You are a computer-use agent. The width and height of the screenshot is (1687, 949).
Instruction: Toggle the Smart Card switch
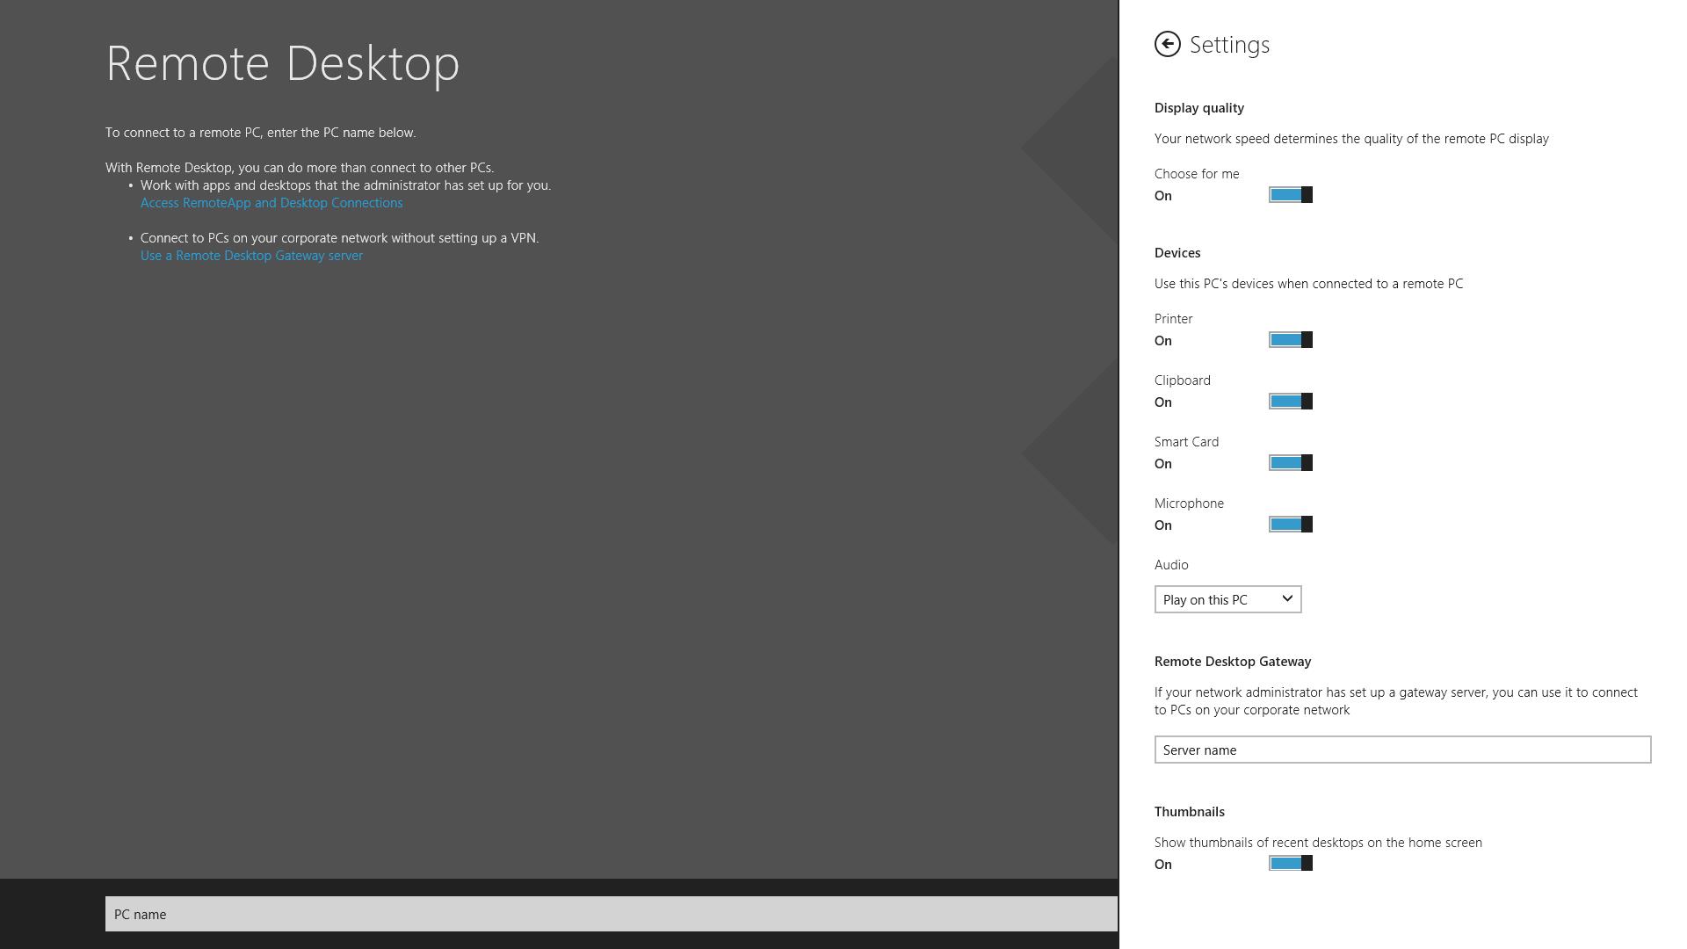[x=1290, y=463]
